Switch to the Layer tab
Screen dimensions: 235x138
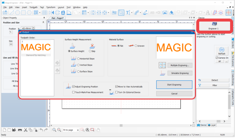(x=212, y=125)
